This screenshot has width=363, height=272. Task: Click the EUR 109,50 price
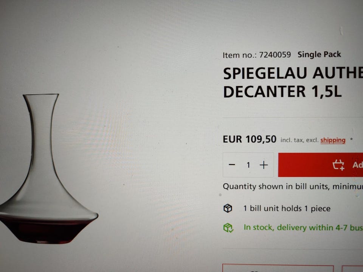click(249, 139)
